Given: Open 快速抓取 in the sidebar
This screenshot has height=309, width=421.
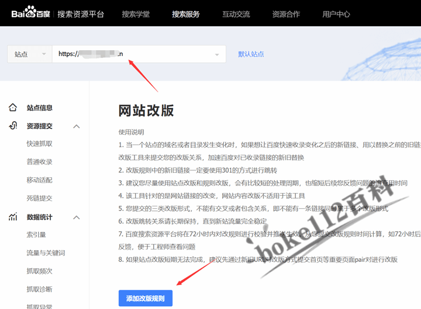Looking at the screenshot, I should pos(40,144).
